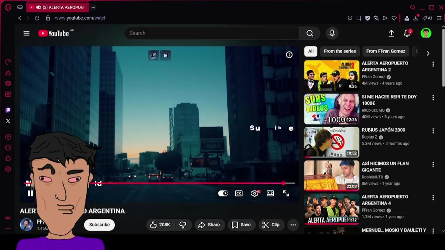Open options for ALERTA AEROPUERTO ARGENTINA 2
Image resolution: width=445 pixels, height=250 pixels.
coord(433,64)
